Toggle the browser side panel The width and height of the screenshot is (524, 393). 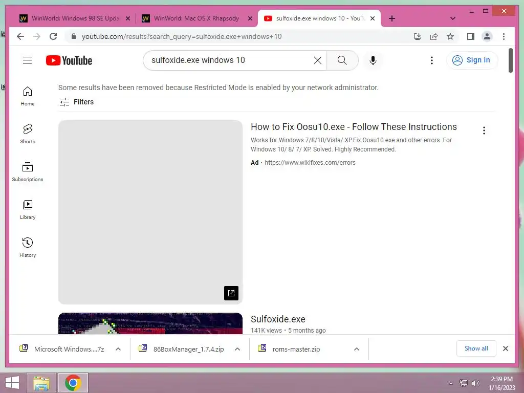[471, 36]
